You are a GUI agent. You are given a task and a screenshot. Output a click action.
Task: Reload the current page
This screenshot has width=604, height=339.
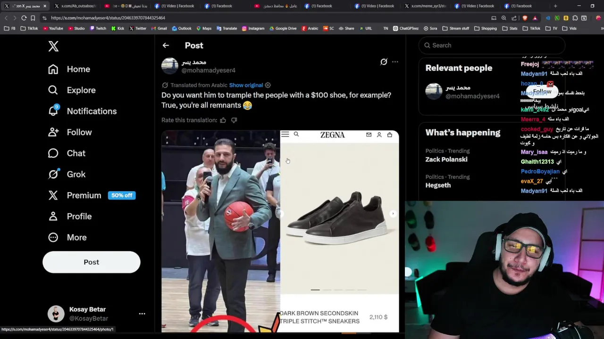[x=24, y=18]
